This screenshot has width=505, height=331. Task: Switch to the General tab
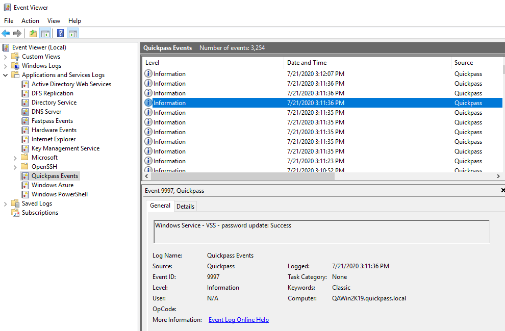pos(160,206)
